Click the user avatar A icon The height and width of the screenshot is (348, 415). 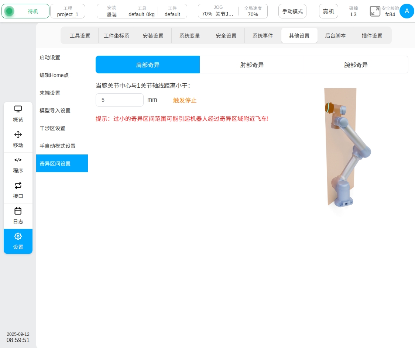[x=407, y=11]
